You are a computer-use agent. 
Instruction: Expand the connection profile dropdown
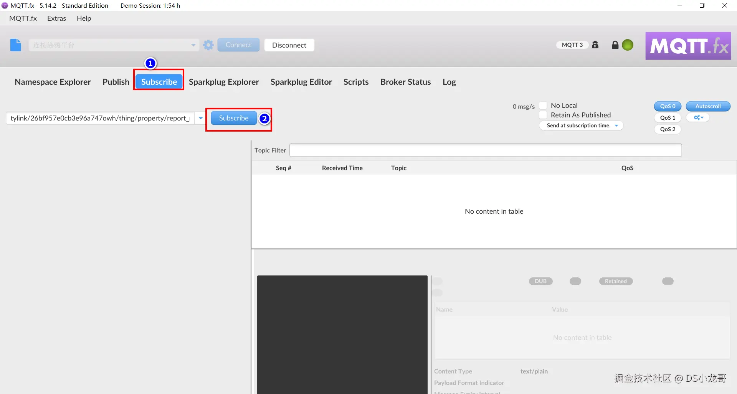pyautogui.click(x=193, y=45)
